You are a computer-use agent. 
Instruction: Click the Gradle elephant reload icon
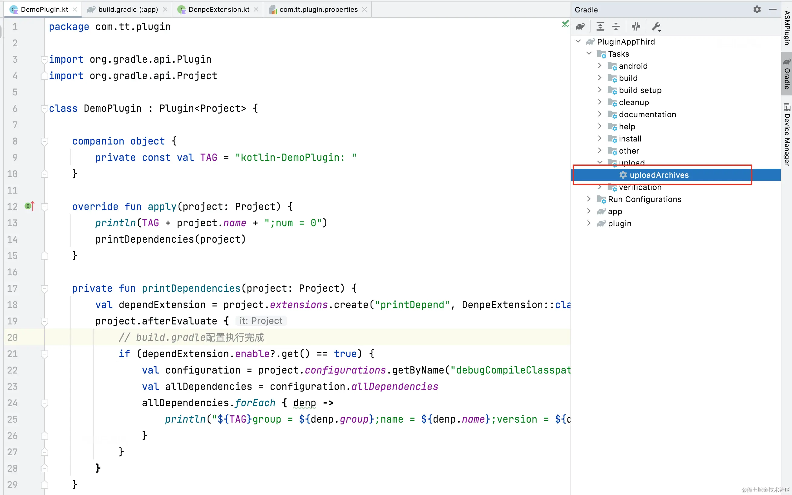[x=580, y=27]
